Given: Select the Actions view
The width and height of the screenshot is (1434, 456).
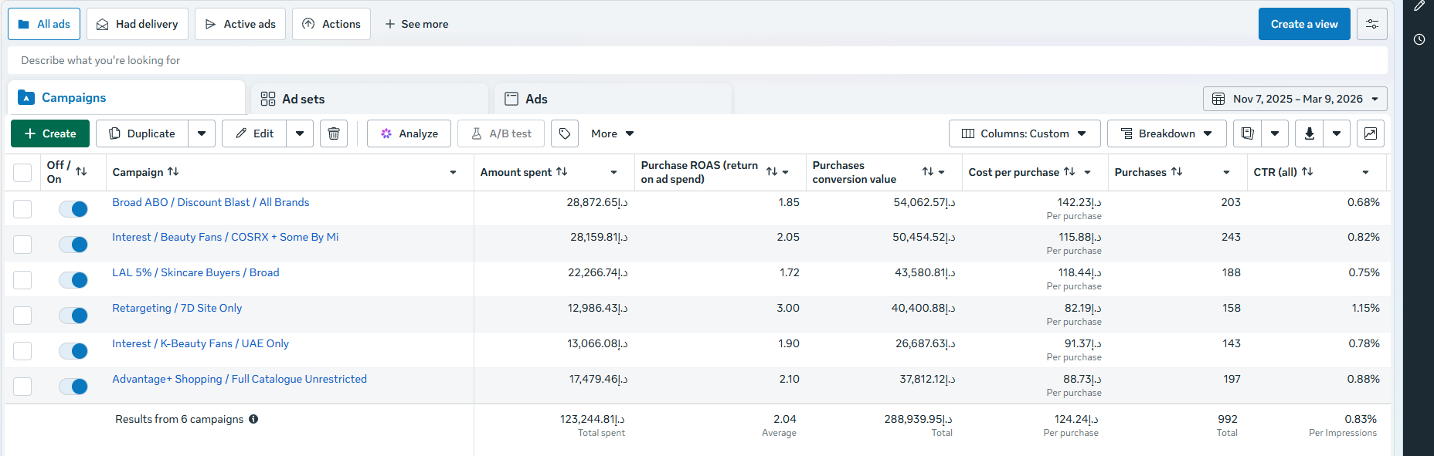Looking at the screenshot, I should coord(331,24).
